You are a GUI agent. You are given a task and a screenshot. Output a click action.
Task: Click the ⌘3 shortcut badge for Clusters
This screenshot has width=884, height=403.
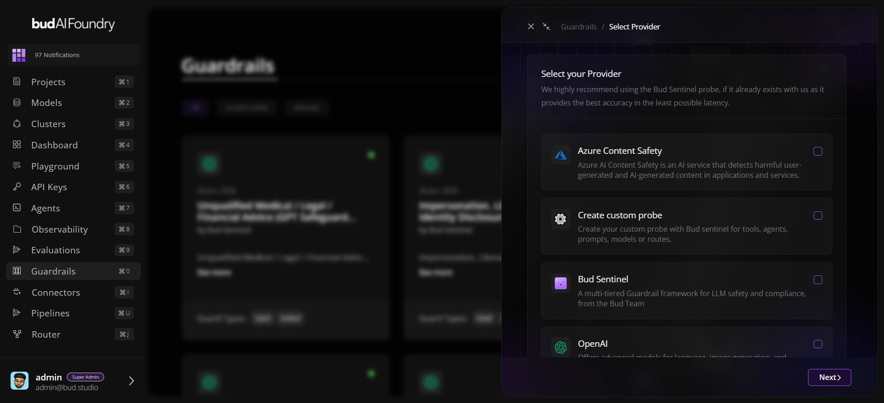tap(124, 123)
